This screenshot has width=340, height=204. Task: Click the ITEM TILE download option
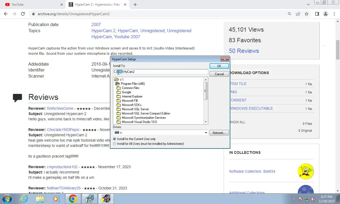click(x=238, y=84)
